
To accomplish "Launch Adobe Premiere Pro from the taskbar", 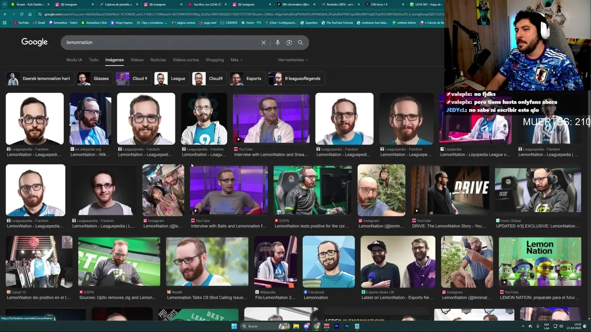I will click(337, 326).
